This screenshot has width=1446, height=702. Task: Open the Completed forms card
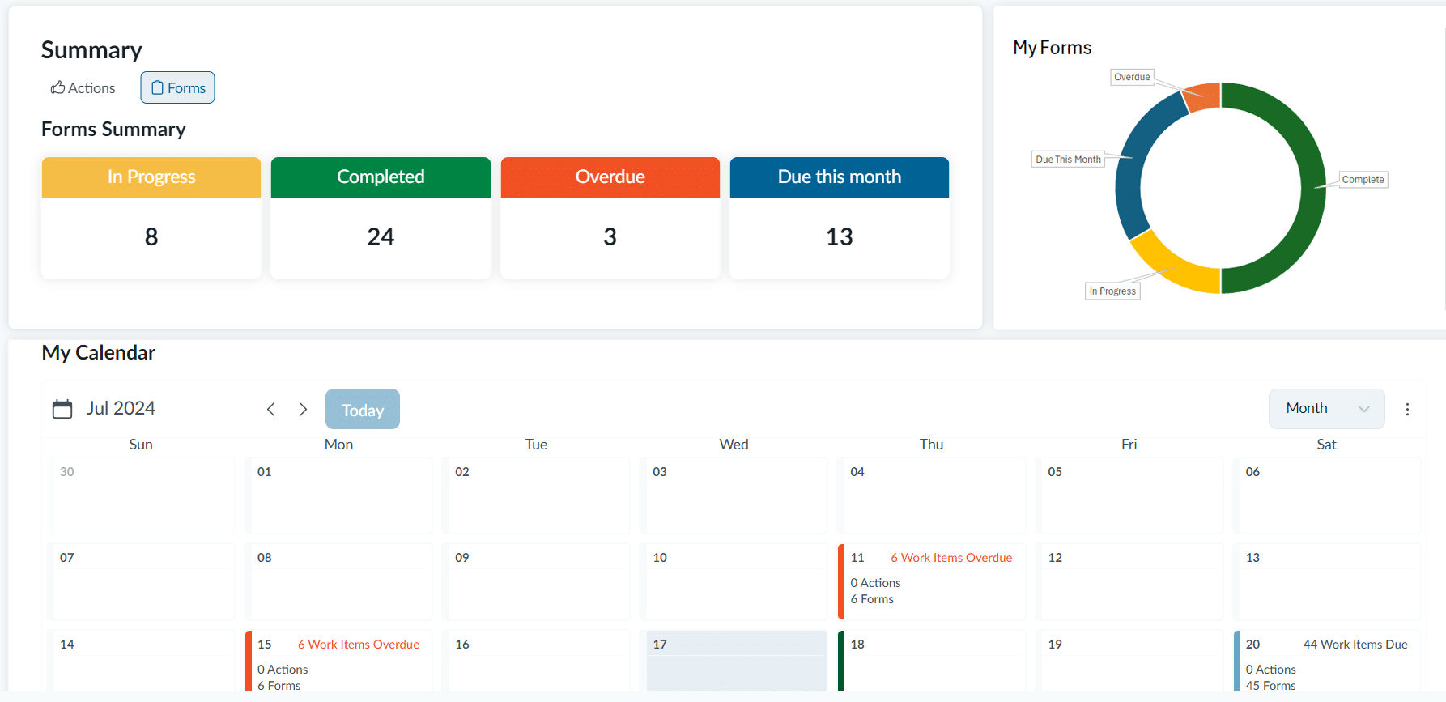[x=381, y=218]
